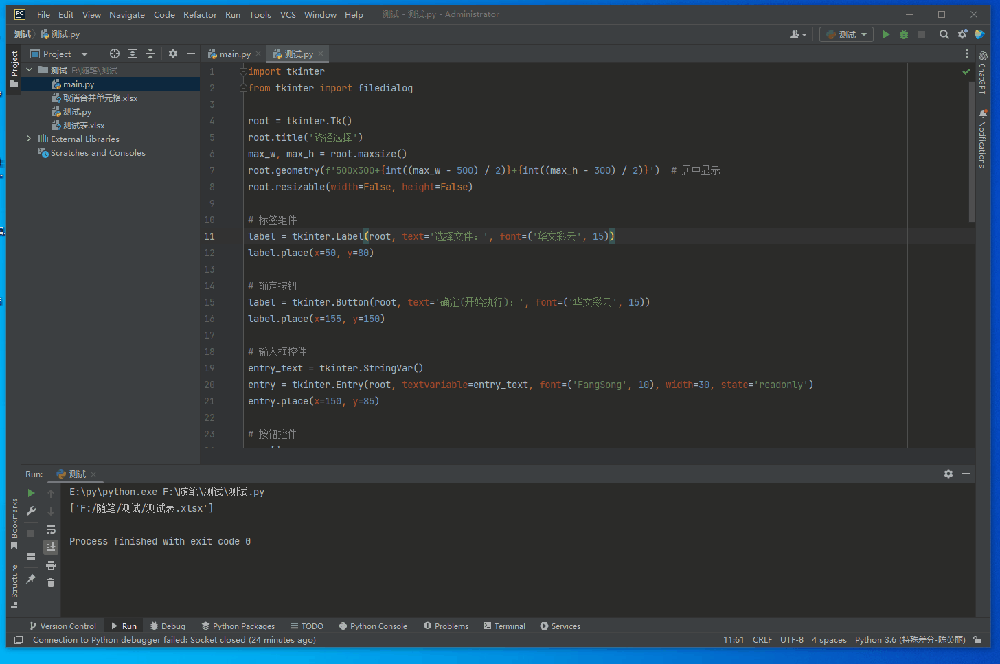Close the 测试 tab in Run panel

point(93,474)
